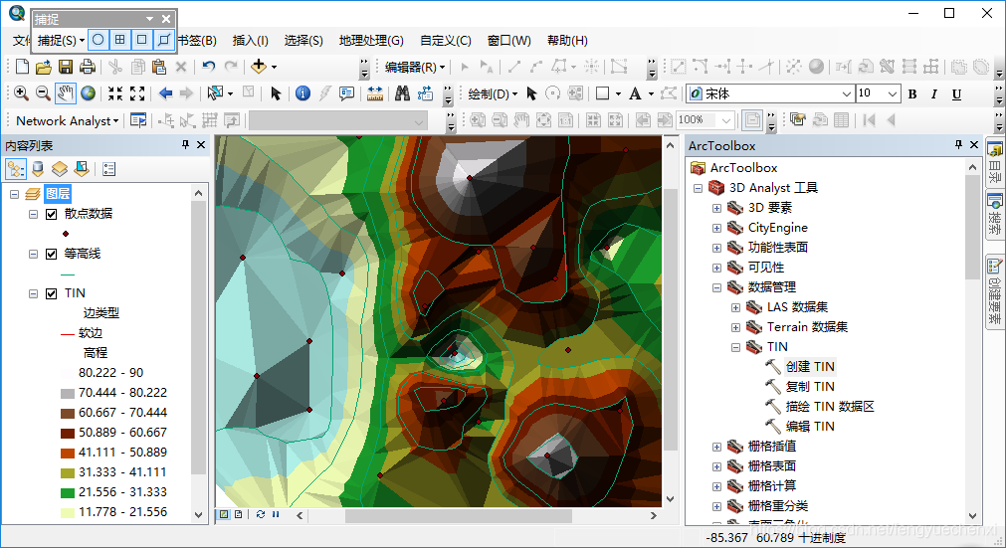This screenshot has height=548, width=1006.
Task: Click List By Visibility icon
Action: tap(60, 169)
